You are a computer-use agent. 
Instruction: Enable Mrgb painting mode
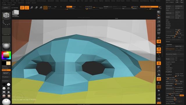pos(50,7)
